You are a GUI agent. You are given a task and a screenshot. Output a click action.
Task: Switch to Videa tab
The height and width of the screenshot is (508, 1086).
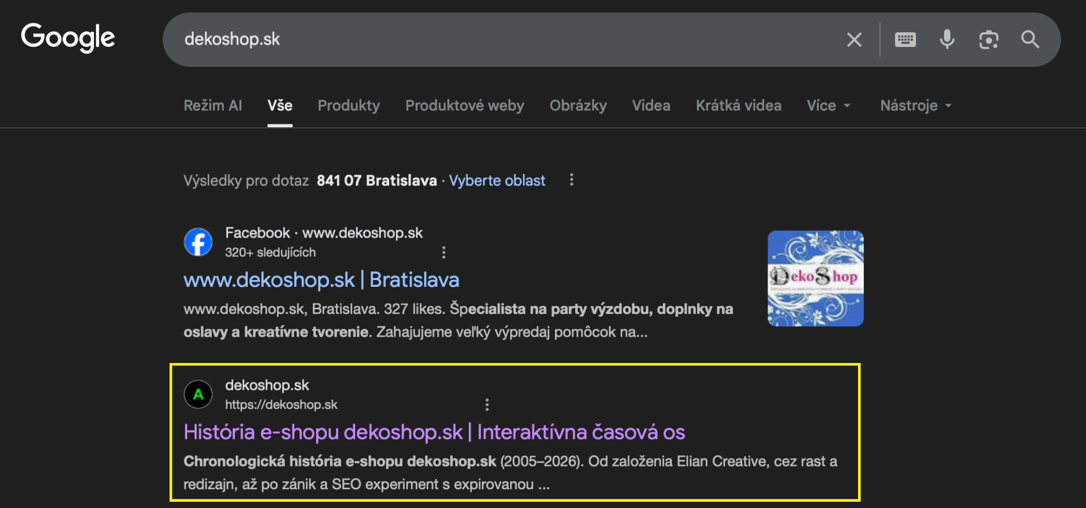[651, 106]
